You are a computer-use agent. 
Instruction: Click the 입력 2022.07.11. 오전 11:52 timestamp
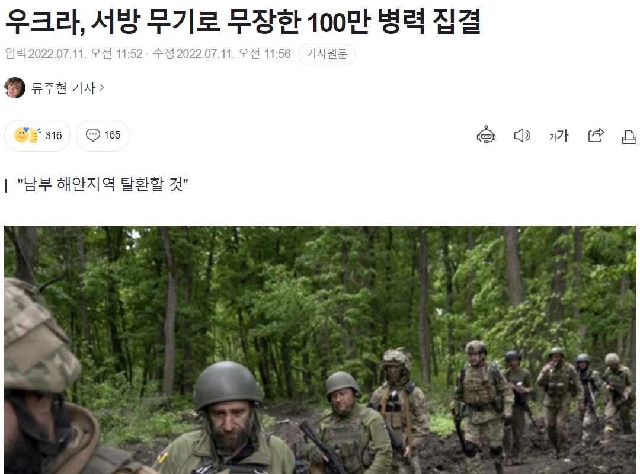tap(74, 53)
